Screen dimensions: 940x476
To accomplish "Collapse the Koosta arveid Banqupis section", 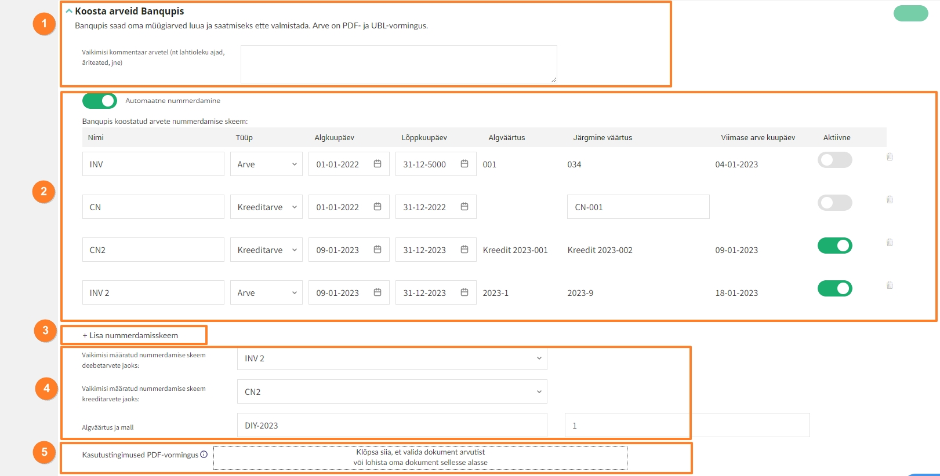I will [x=69, y=11].
